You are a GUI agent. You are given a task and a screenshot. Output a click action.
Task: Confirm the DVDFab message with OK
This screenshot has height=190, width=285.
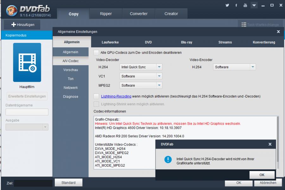click(262, 175)
